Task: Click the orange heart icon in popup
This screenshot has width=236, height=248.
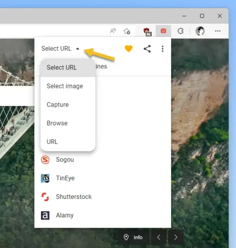Action: 128,48
